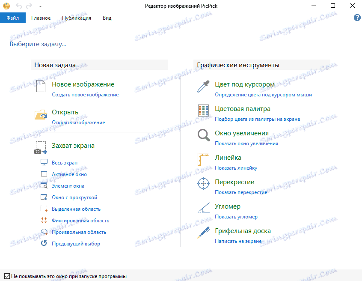This screenshot has height=281, width=362.
Task: Click the magnifier window icon for Элемент окна
Action: click(x=44, y=185)
